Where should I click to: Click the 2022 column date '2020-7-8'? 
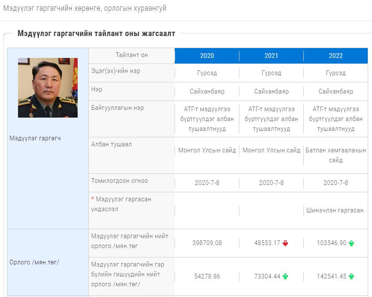336,183
